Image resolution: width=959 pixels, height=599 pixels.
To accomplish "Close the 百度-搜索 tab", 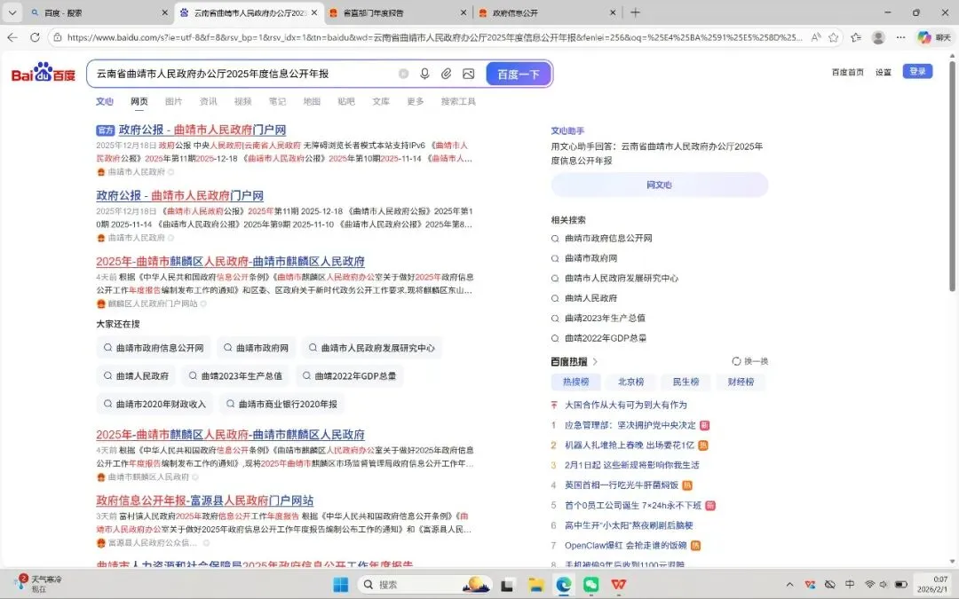I will (164, 12).
